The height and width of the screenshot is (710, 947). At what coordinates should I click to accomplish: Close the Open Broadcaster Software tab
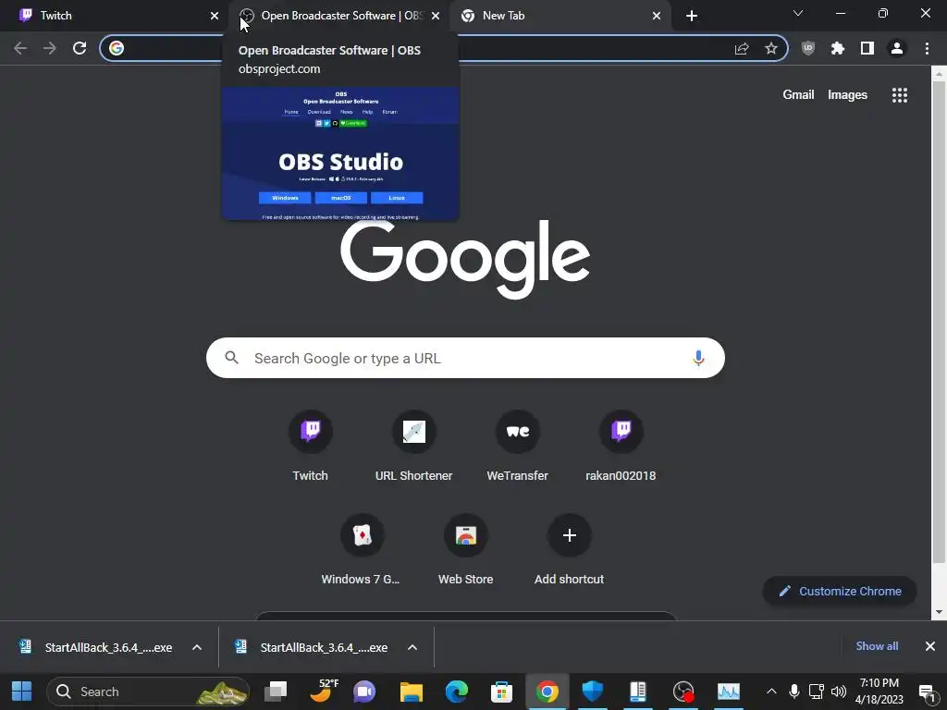[x=436, y=16]
